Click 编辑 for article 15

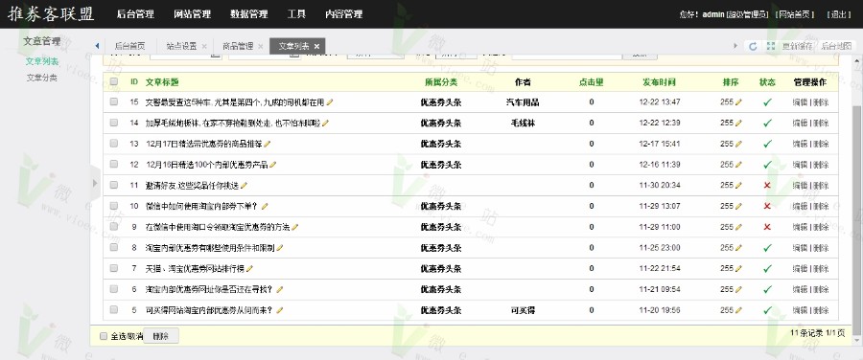(800, 102)
